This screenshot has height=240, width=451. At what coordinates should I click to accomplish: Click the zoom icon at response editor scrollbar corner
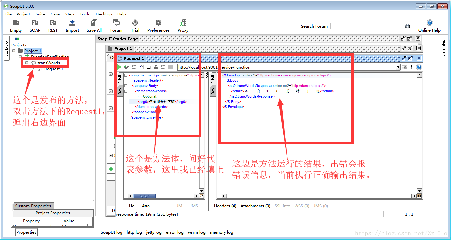(419, 196)
